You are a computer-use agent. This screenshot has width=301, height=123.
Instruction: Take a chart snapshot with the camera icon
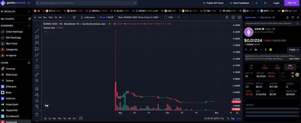tap(240, 17)
